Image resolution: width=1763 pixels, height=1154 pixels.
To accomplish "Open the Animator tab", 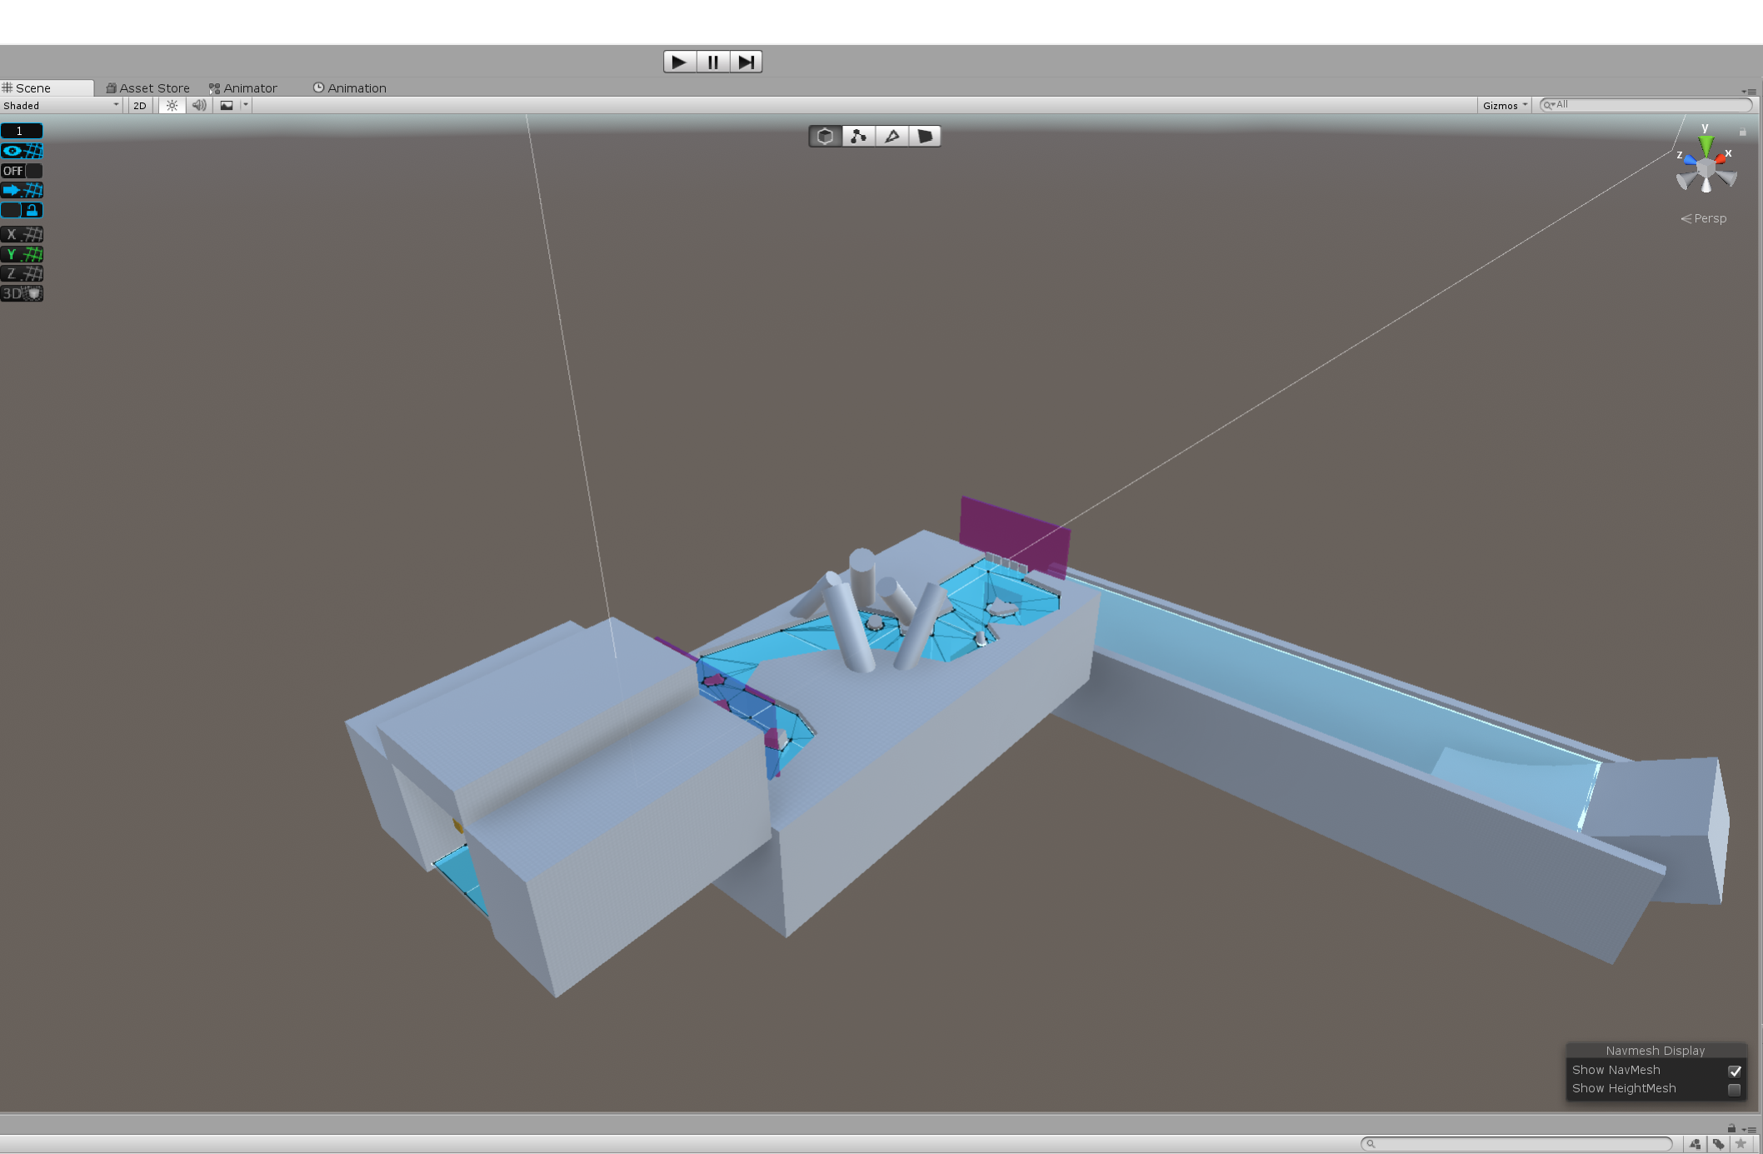I will tap(243, 87).
